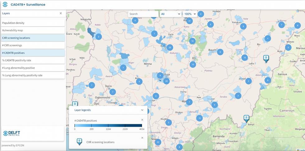Click the cluster marker 2 in Kebbi
Screen dimensions: 305x151
click(x=99, y=37)
